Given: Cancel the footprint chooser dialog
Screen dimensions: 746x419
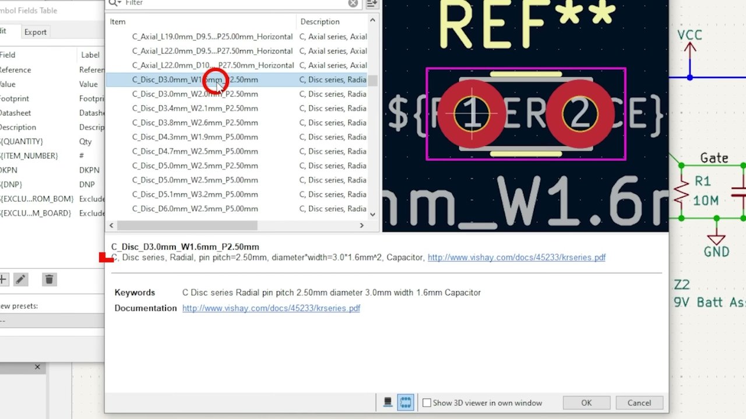Looking at the screenshot, I should coord(639,403).
